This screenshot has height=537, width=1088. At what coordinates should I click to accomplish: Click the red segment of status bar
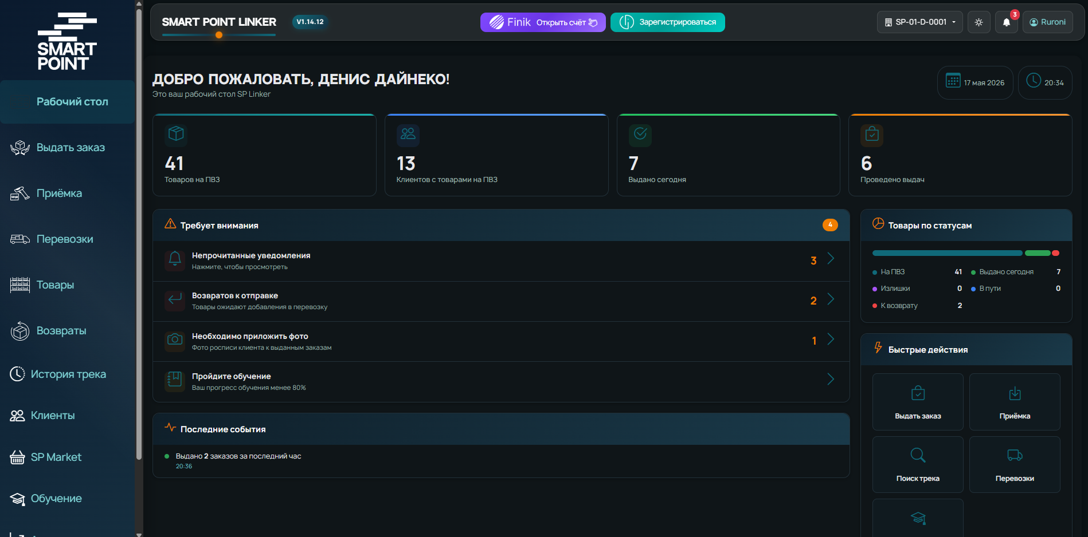pyautogui.click(x=1055, y=253)
